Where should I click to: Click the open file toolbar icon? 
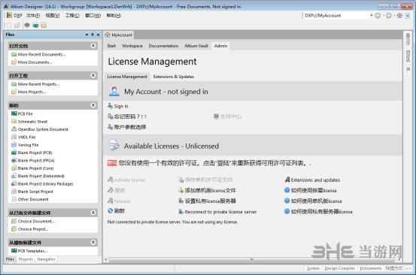pos(17,25)
